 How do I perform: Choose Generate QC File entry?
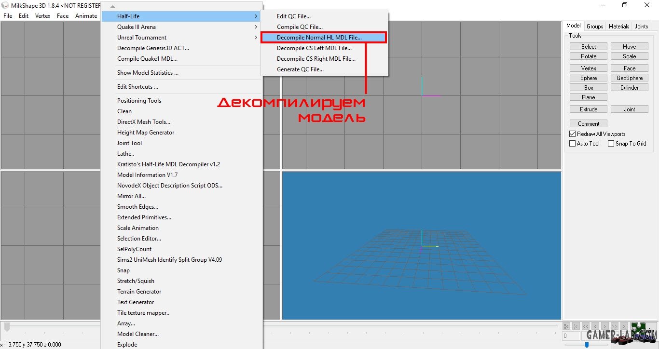pyautogui.click(x=324, y=69)
